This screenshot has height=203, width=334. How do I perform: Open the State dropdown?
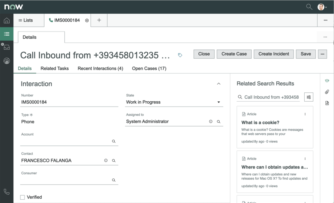tap(174, 102)
